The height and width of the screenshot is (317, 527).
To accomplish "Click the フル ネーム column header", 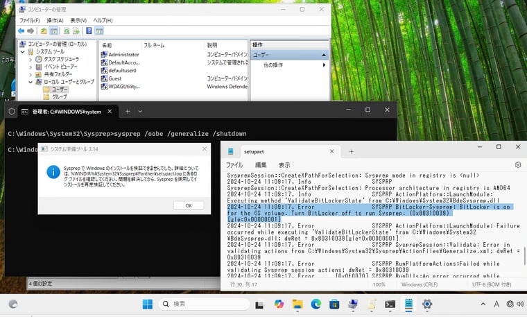I will coord(173,45).
